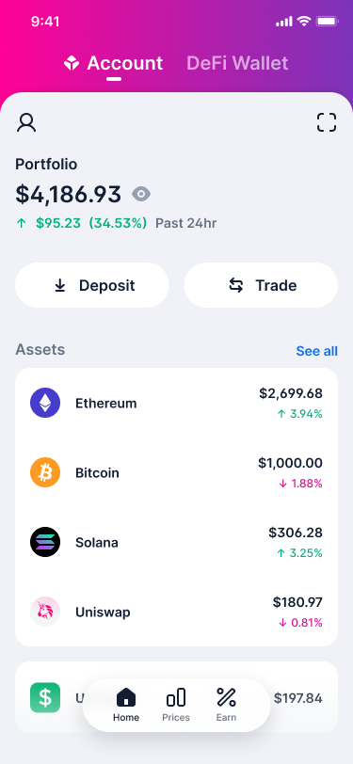Switch to the DeFi Wallet tab
Viewport: 353px width, 764px height.
[237, 63]
